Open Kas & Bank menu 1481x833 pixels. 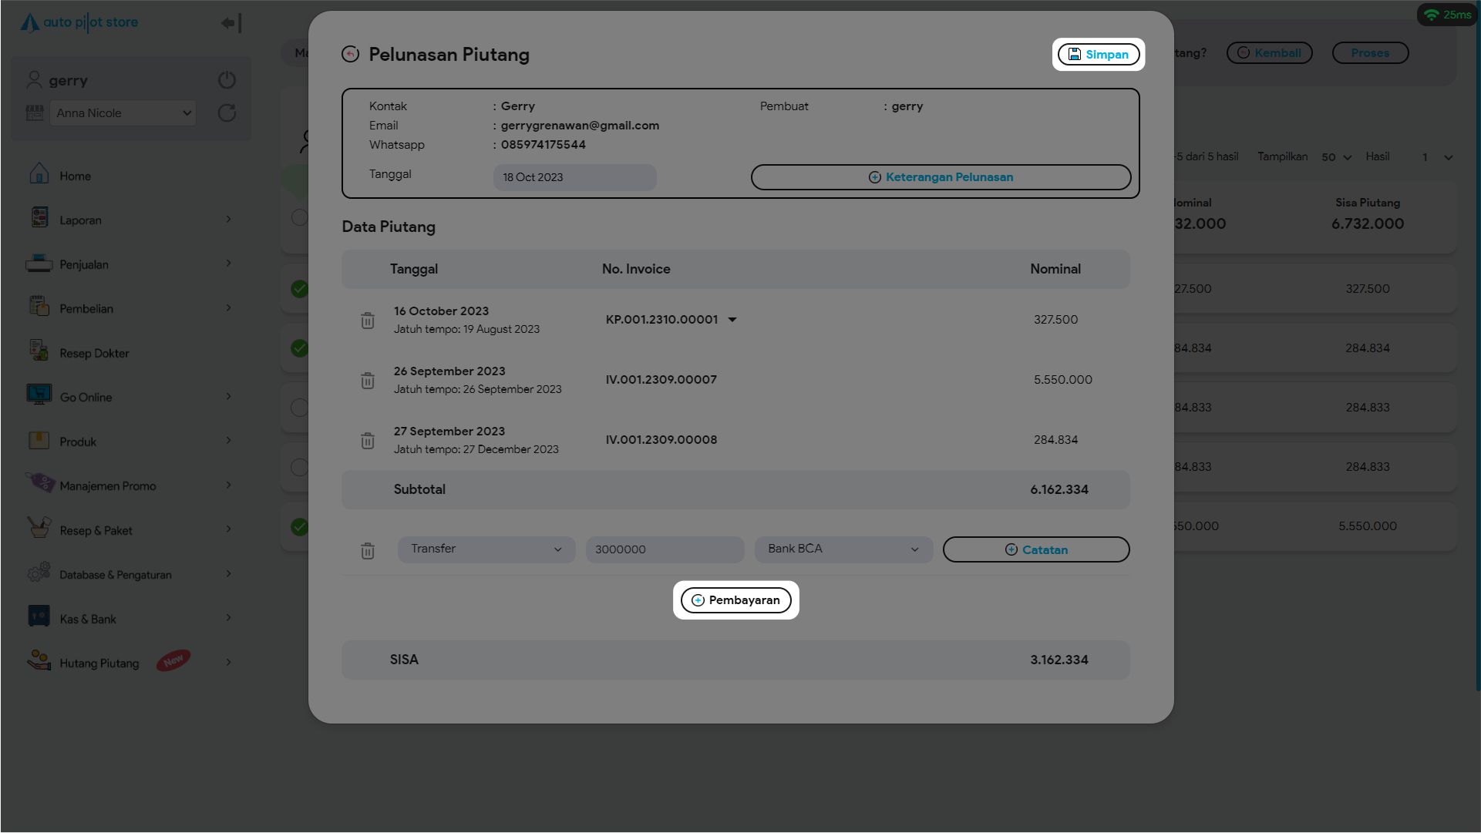[x=88, y=620]
